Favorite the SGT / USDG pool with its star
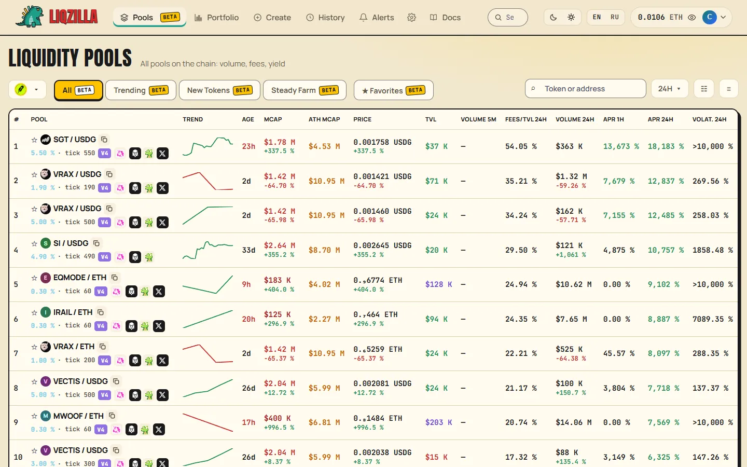 pyautogui.click(x=34, y=140)
